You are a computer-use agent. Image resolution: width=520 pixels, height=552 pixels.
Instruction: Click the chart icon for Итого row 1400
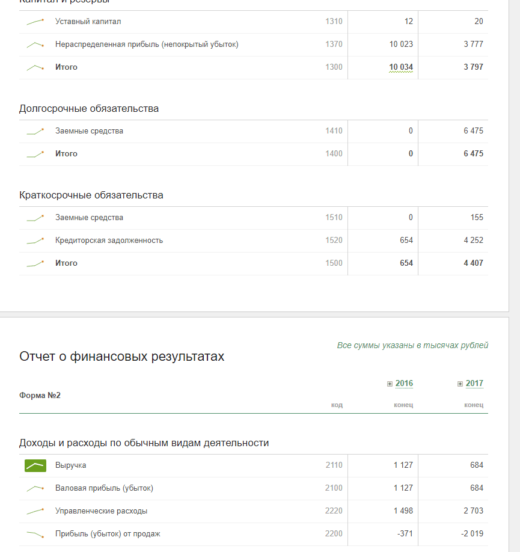[35, 154]
